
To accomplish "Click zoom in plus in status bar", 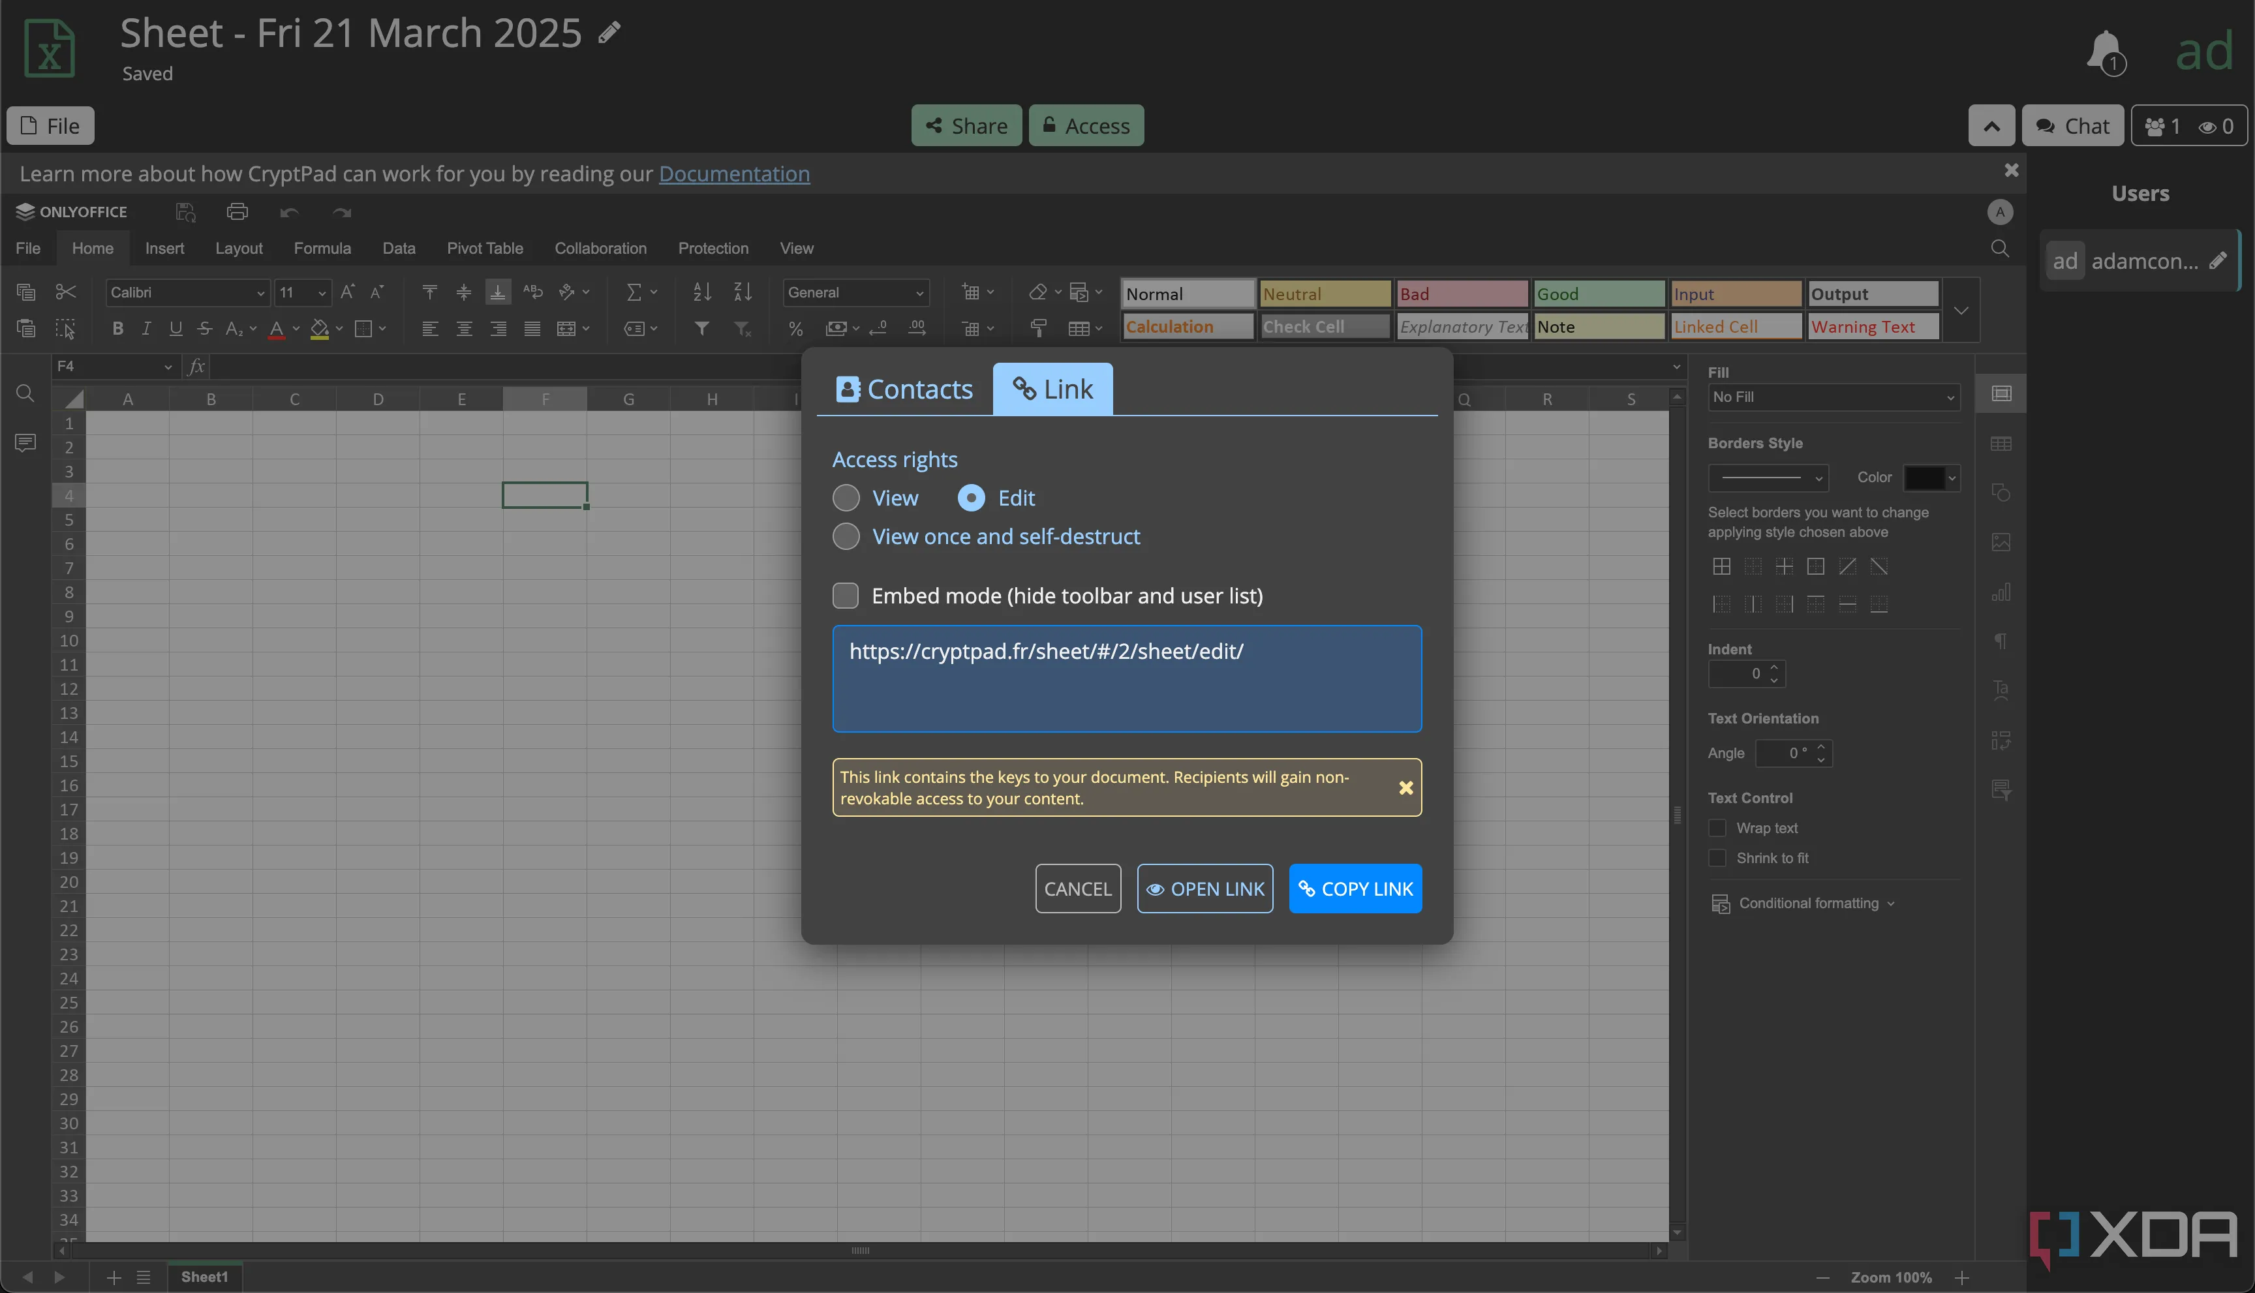I will (1962, 1277).
